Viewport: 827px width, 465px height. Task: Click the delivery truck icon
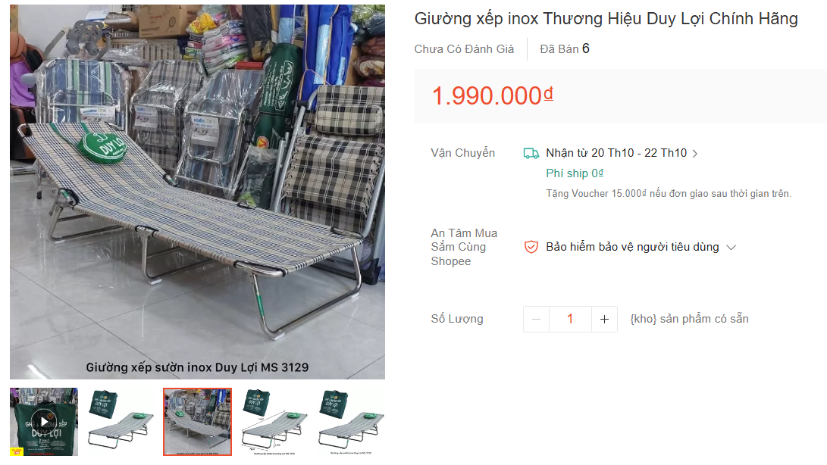coord(531,154)
